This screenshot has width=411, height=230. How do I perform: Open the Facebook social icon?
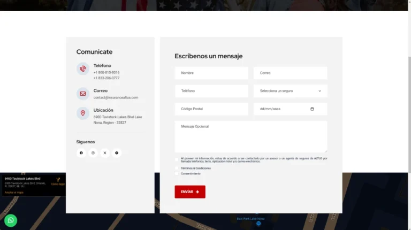click(x=81, y=153)
